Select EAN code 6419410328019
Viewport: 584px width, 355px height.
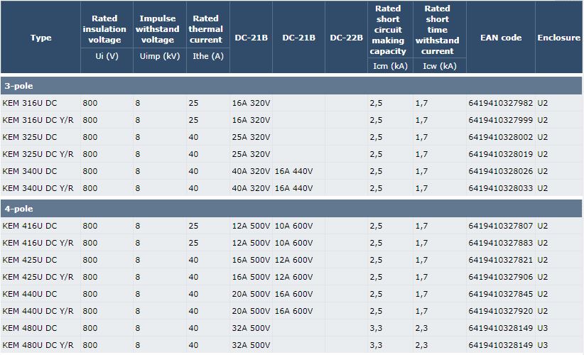501,154
